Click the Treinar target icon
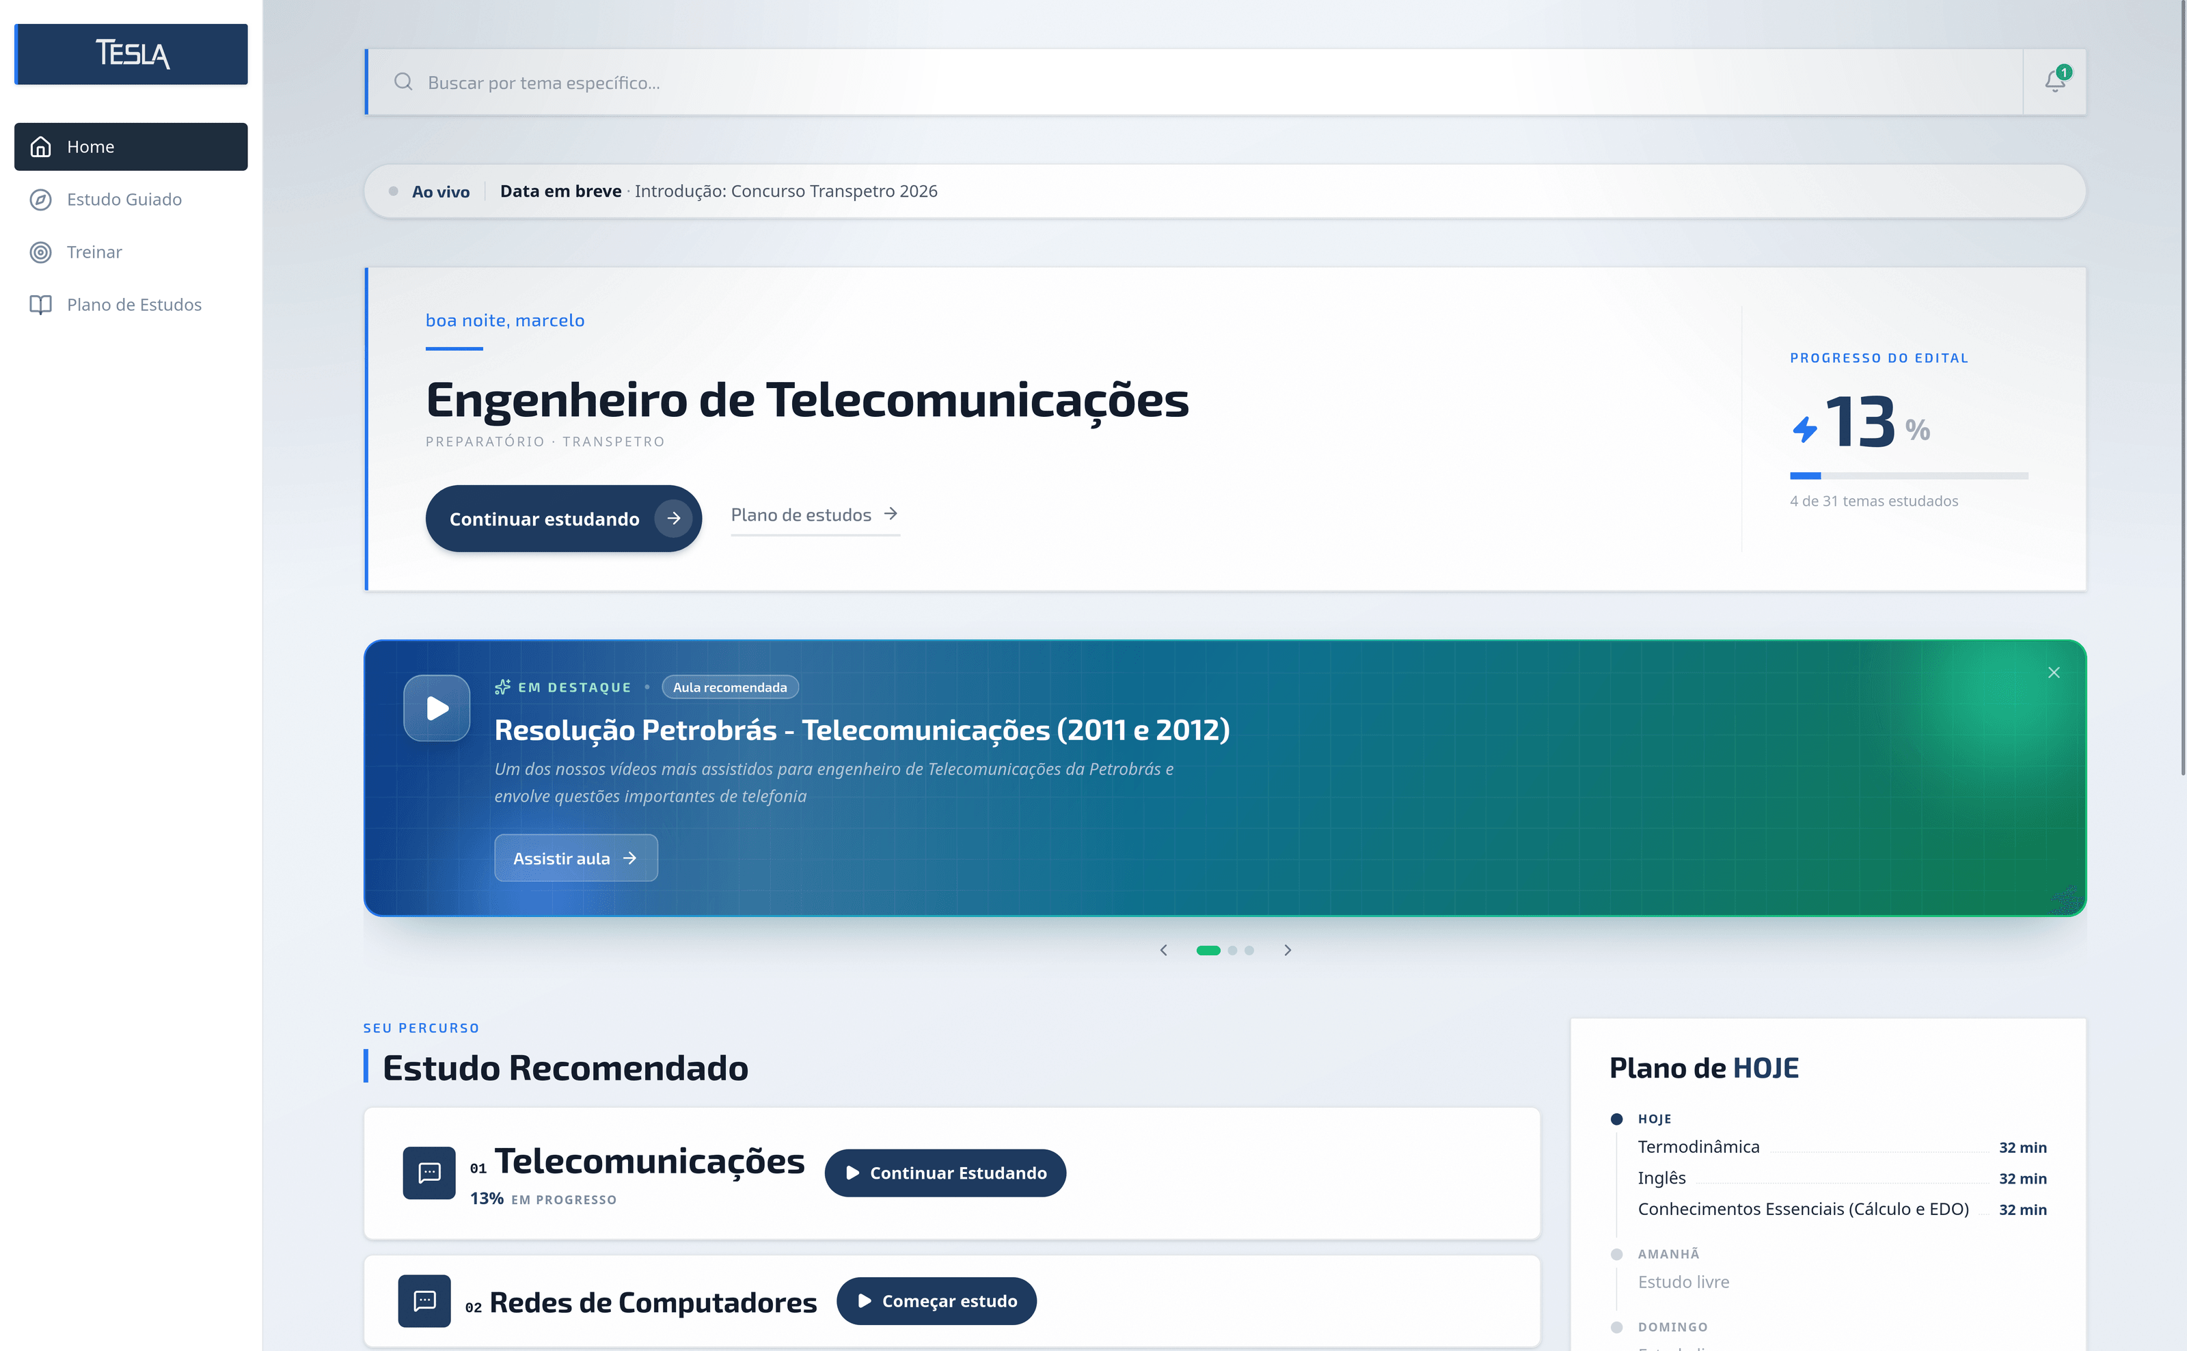This screenshot has height=1351, width=2187. (40, 252)
